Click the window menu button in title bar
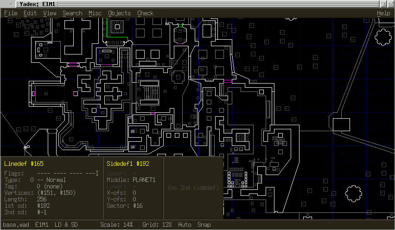The height and width of the screenshot is (230, 395). [x=11, y=4]
